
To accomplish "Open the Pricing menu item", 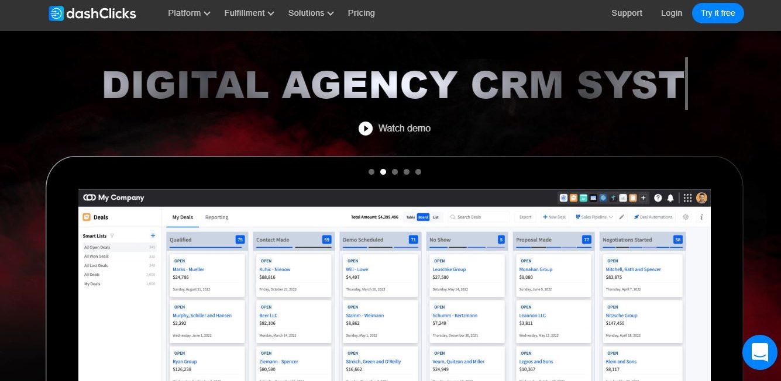I will click(x=361, y=13).
